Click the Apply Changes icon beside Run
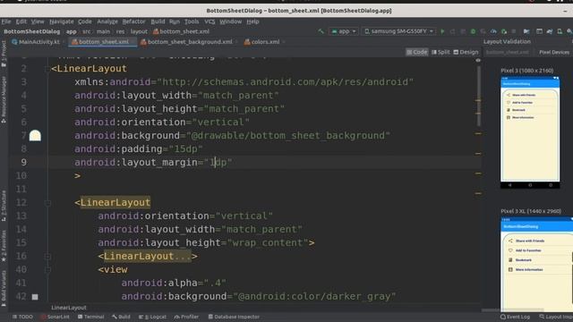 [x=452, y=31]
